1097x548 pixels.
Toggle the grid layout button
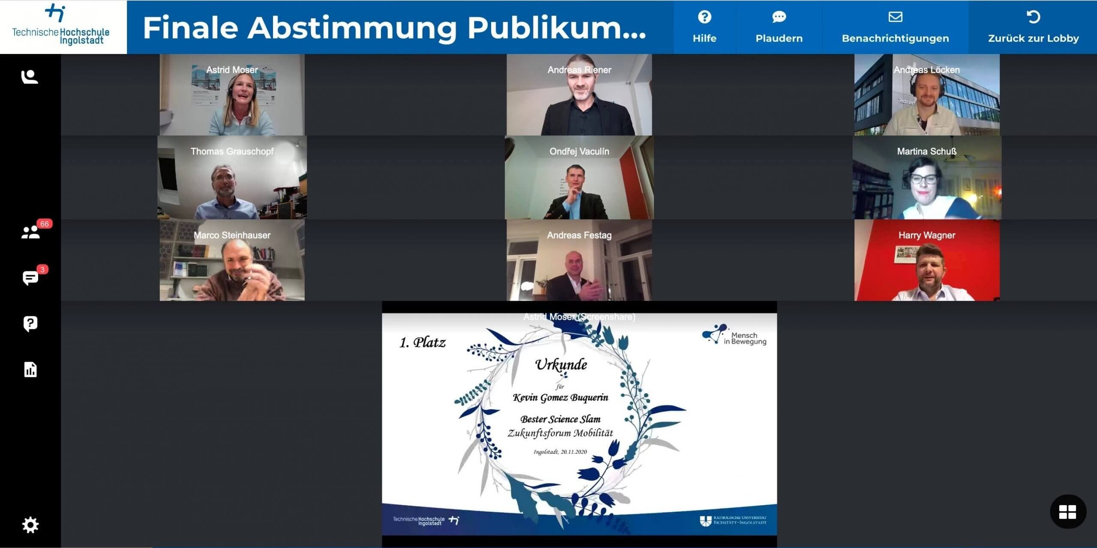click(x=1067, y=512)
